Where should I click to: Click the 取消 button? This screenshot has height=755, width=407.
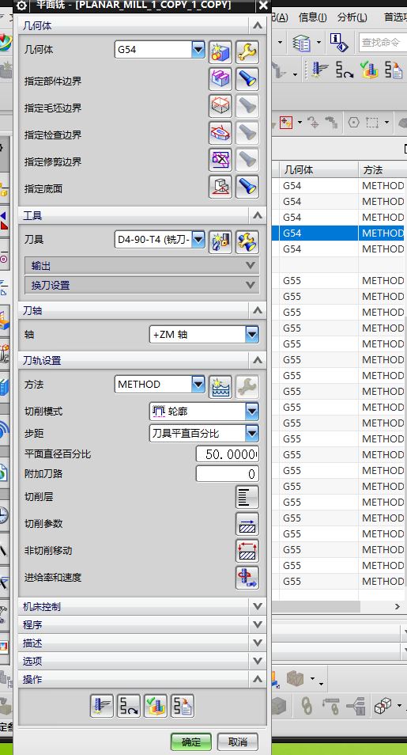click(x=238, y=742)
